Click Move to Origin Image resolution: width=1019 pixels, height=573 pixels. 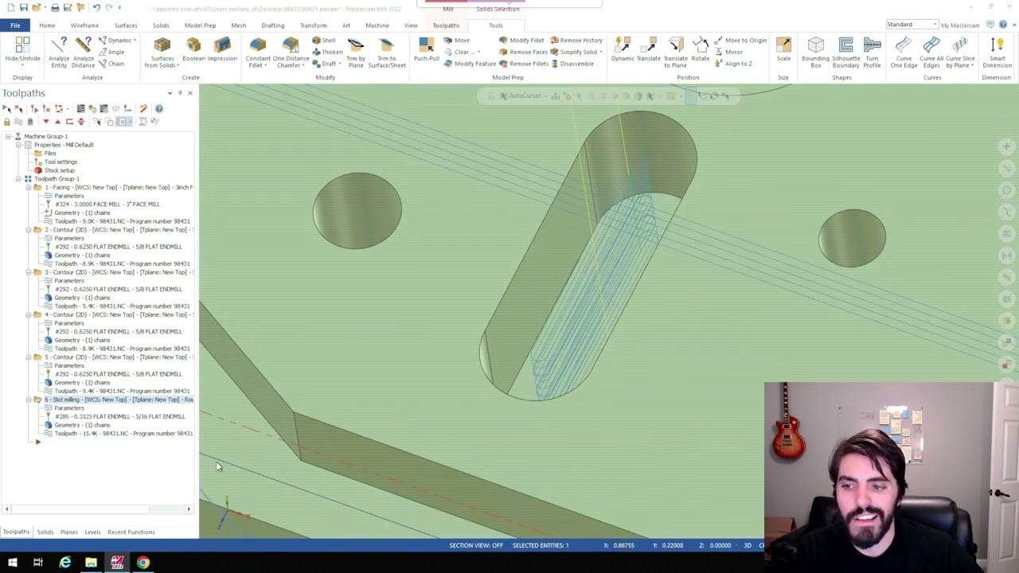point(740,40)
